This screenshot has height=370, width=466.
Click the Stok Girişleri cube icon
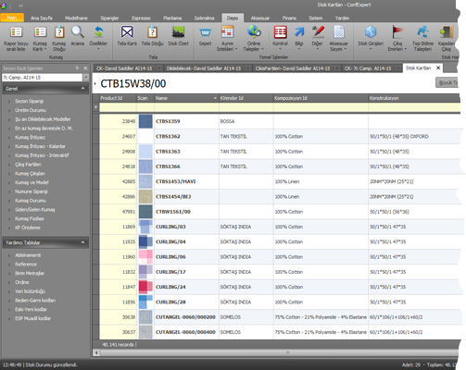point(371,32)
